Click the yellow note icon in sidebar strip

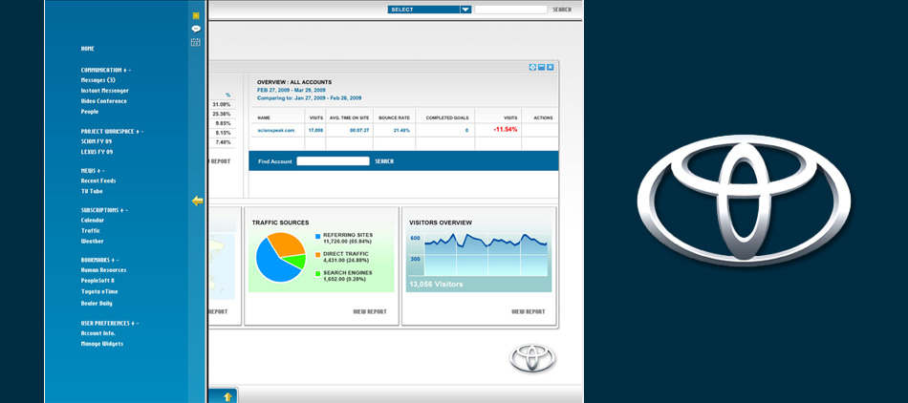[x=196, y=16]
